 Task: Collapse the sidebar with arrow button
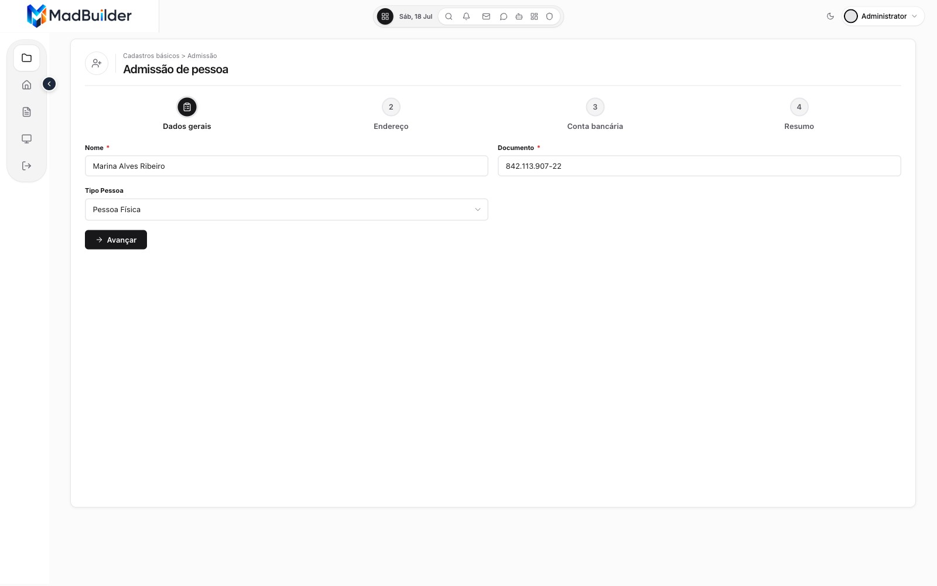click(49, 84)
